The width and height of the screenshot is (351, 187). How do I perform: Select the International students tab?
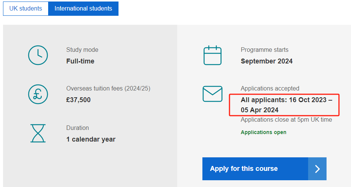point(83,9)
